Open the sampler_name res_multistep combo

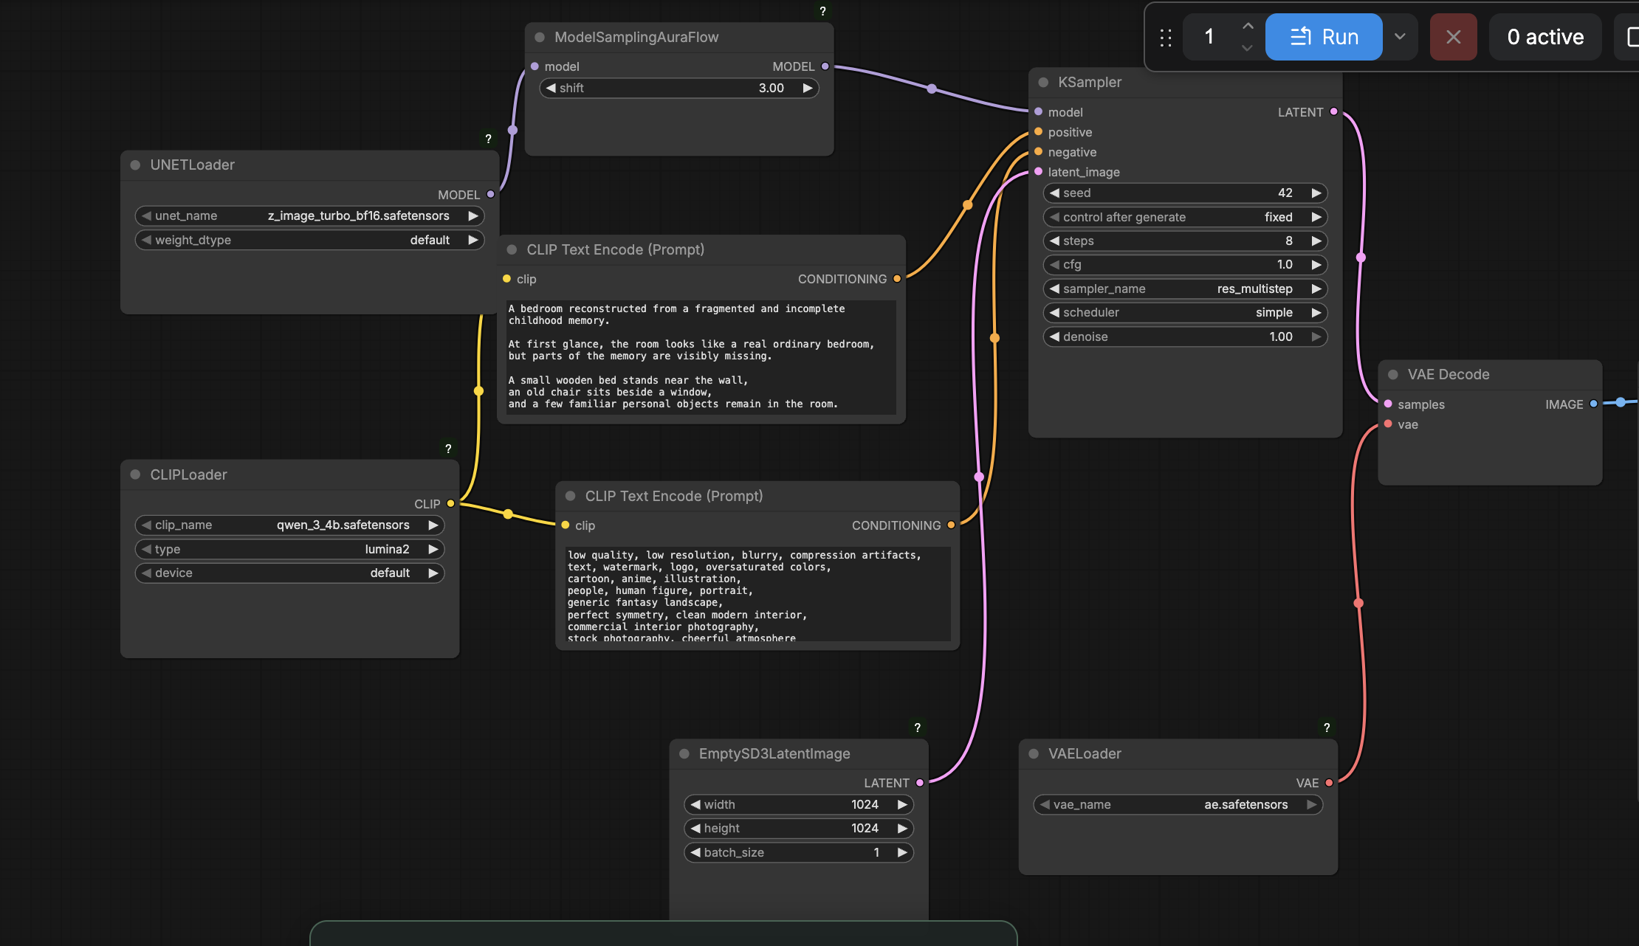pos(1185,289)
